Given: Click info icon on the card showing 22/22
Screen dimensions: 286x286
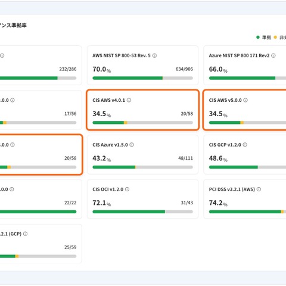Looking at the screenshot, I should (x=12, y=189).
